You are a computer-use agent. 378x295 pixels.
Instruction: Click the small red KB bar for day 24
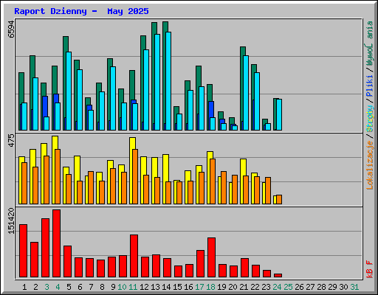point(278,275)
